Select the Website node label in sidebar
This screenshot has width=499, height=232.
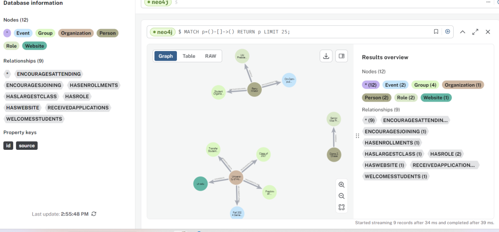coord(35,46)
